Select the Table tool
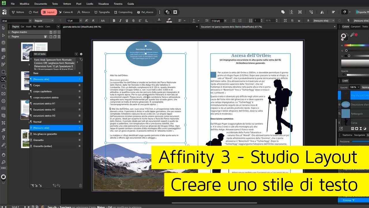369x208 pixels. click(3, 50)
